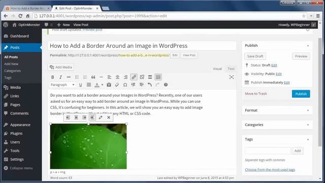Edit the Publish immediately schedule

click(x=286, y=82)
